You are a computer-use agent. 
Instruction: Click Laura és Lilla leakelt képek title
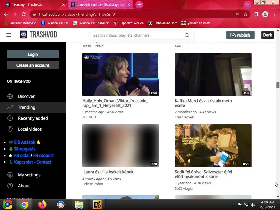pyautogui.click(x=108, y=172)
